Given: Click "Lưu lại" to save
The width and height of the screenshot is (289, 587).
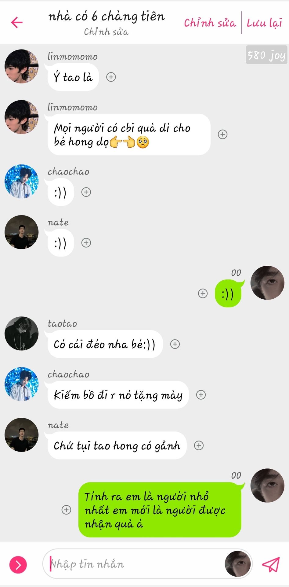Looking at the screenshot, I should [264, 23].
